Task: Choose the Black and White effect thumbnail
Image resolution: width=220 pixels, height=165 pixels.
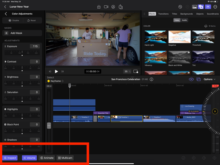Action: point(179,57)
